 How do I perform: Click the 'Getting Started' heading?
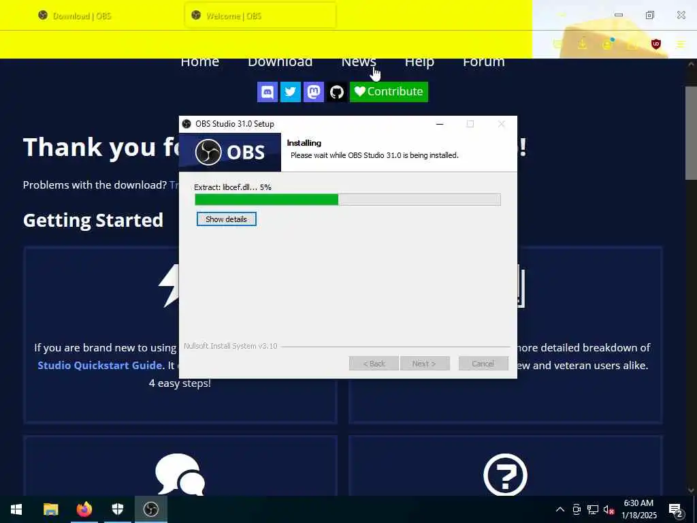point(93,221)
